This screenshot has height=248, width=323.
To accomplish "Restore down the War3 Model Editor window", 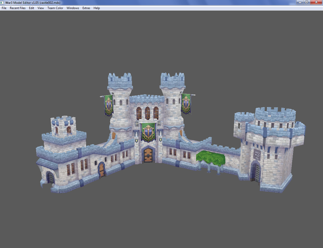I will coord(307,2).
